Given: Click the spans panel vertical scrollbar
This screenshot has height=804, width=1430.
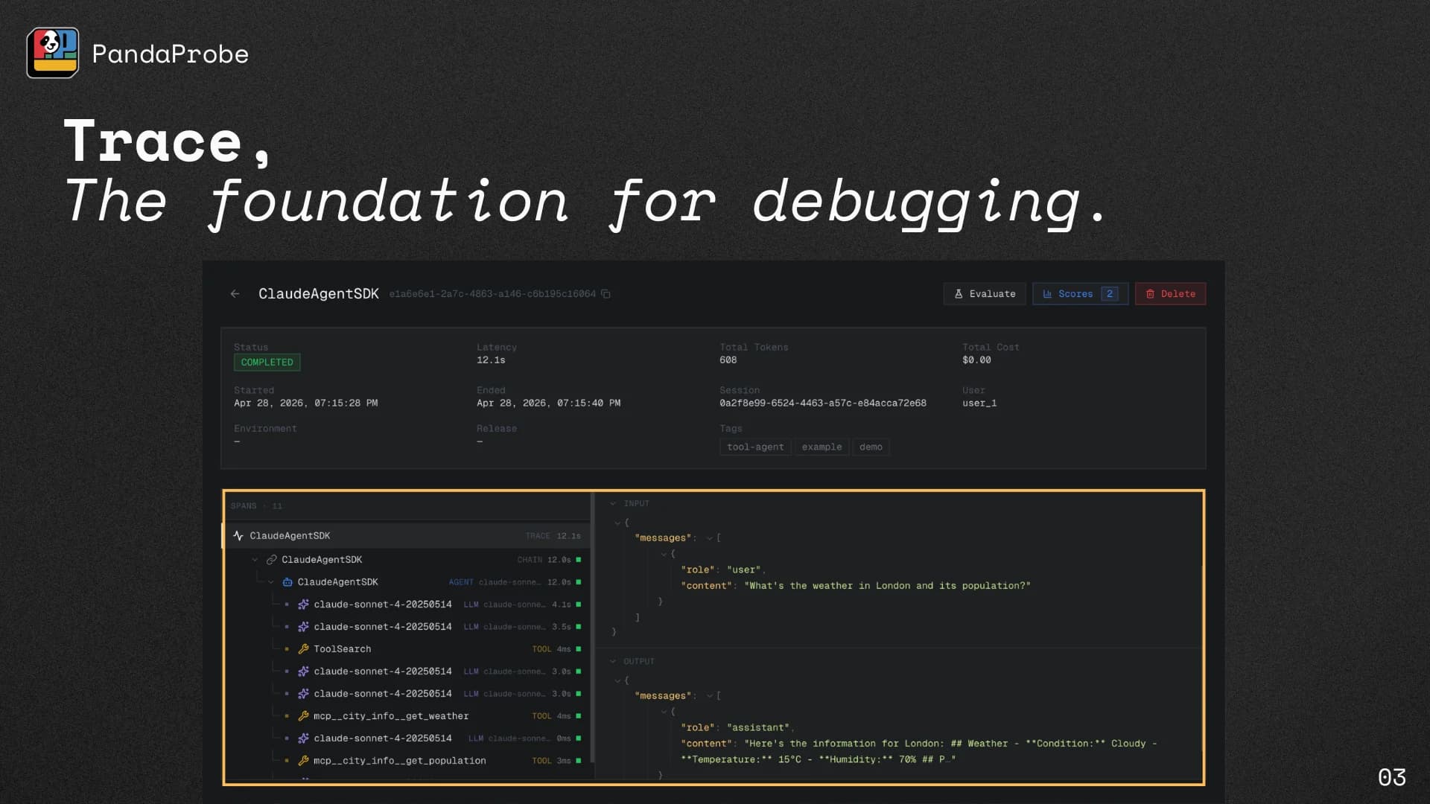Looking at the screenshot, I should click(592, 627).
